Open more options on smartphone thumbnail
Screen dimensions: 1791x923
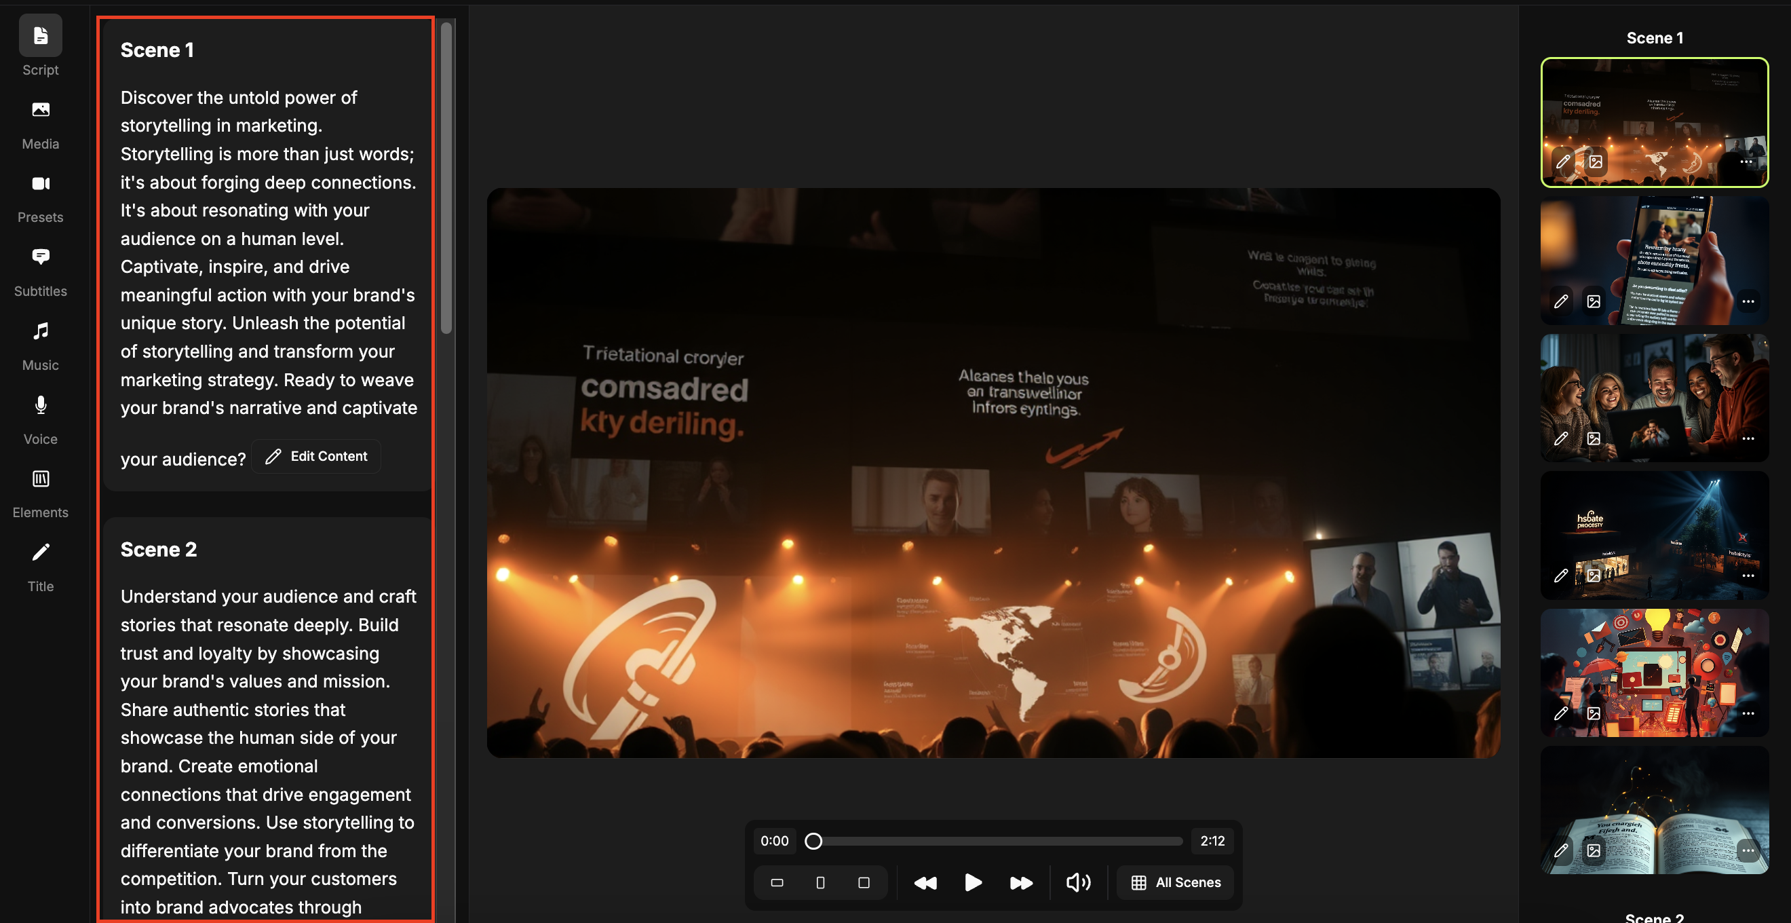click(x=1748, y=301)
